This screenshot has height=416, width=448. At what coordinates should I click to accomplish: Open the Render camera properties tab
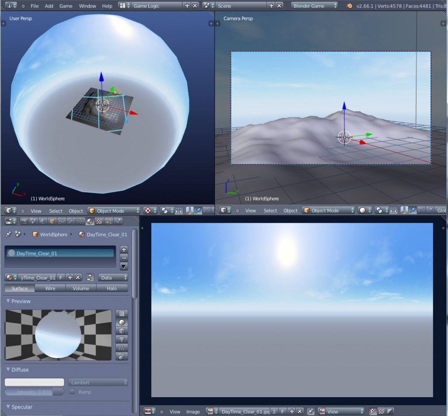[x=24, y=222]
